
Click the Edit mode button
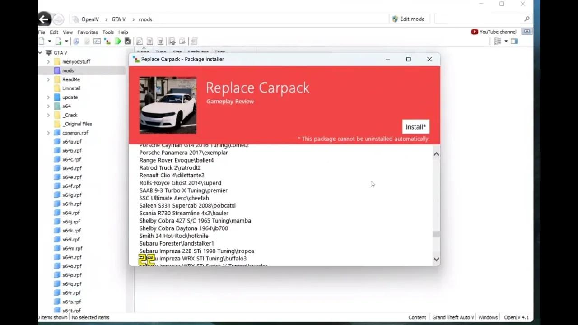(x=408, y=19)
